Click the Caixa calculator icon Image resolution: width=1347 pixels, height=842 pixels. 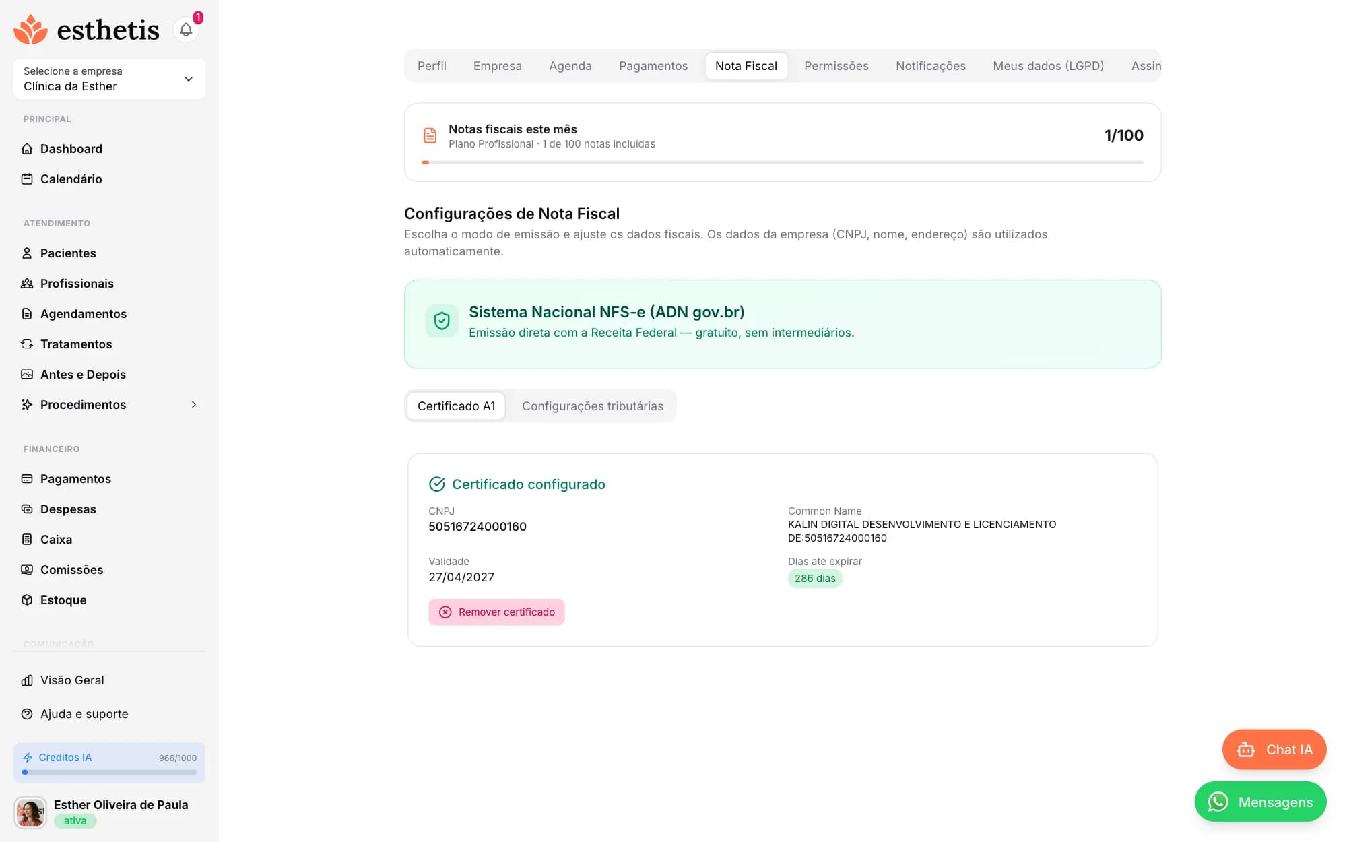click(27, 540)
